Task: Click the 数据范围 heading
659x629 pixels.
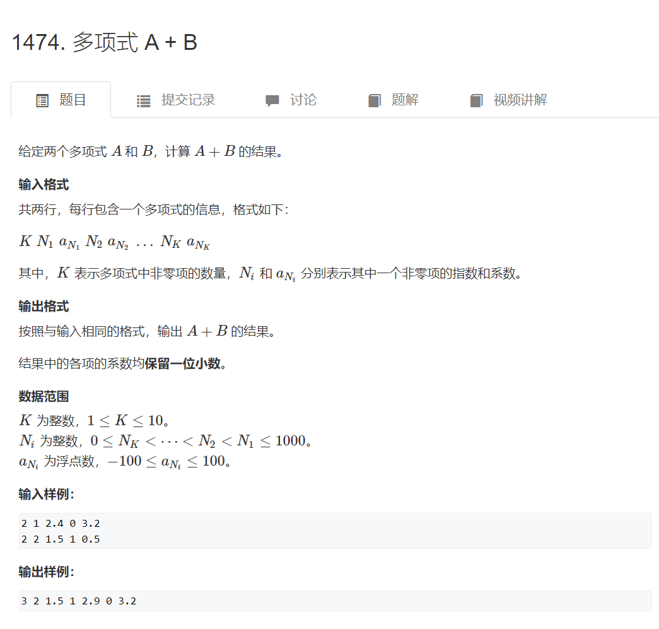Action: tap(44, 396)
